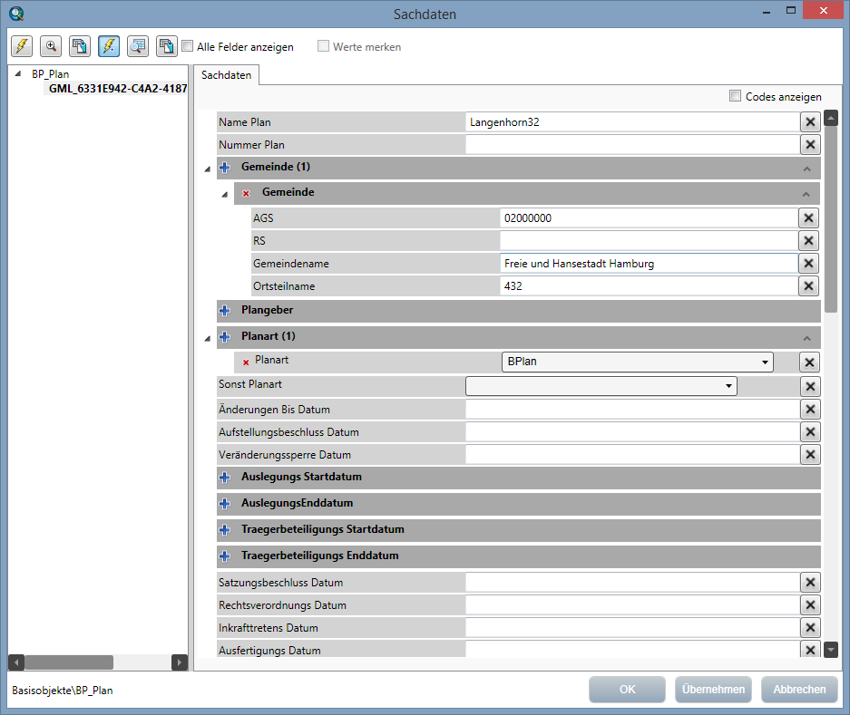Select the GML_6331E942 tree item

click(117, 89)
